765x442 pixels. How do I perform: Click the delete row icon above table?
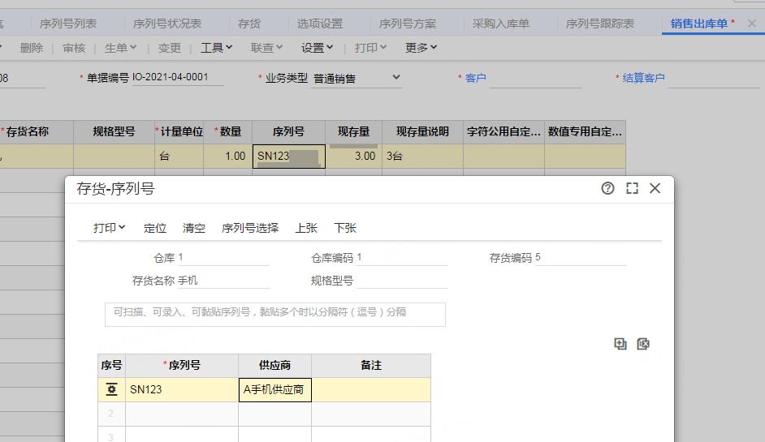coord(643,344)
